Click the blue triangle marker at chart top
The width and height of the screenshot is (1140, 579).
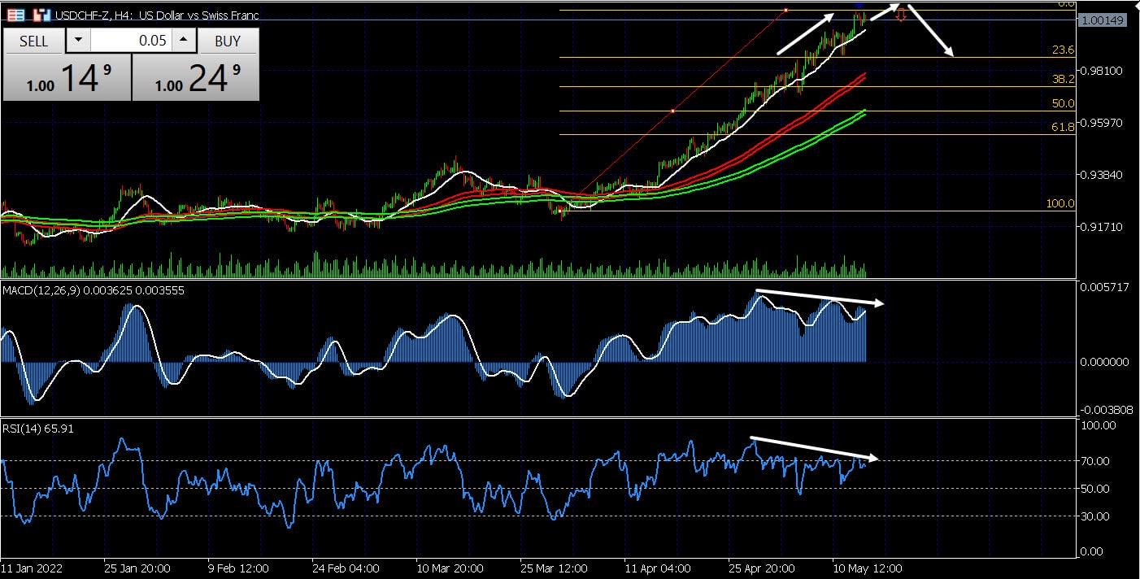click(x=859, y=7)
